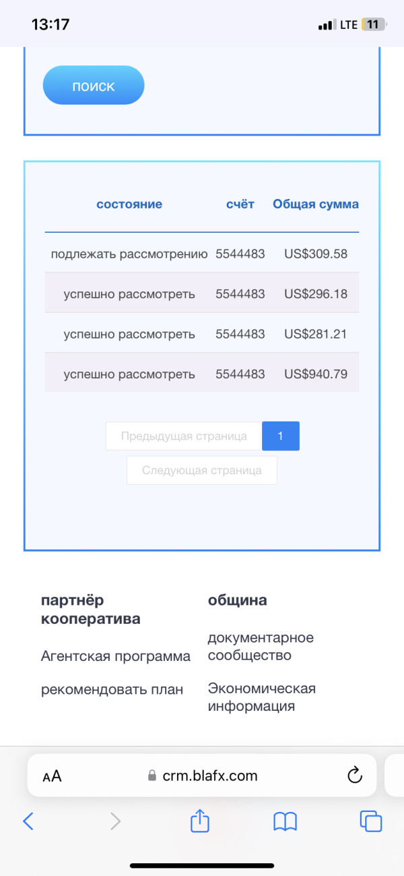404x876 pixels.
Task: Select the row with US$940.79
Action: (201, 374)
